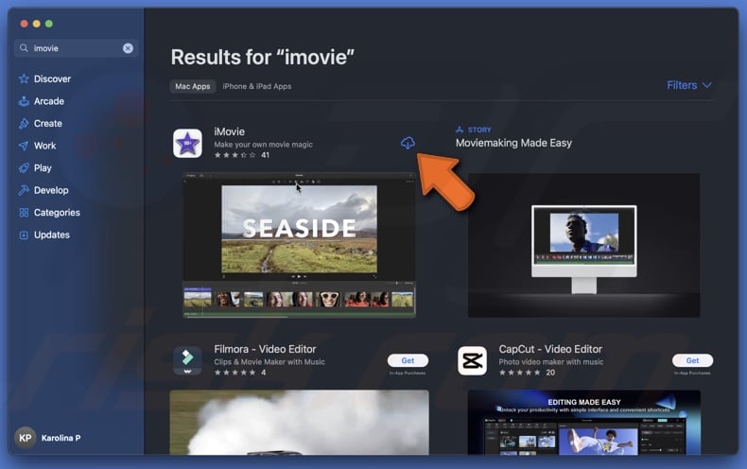Open the CapCut app icon
Viewport: 747px width, 469px height.
click(472, 361)
